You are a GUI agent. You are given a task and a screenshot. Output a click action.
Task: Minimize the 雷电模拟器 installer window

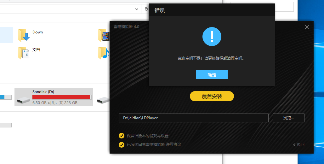pos(297,27)
